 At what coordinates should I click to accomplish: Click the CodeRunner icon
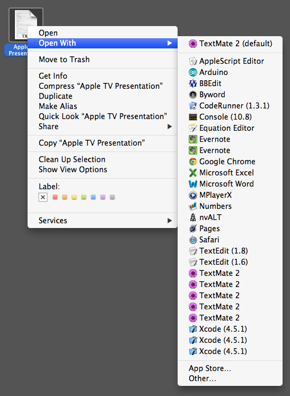pos(193,106)
